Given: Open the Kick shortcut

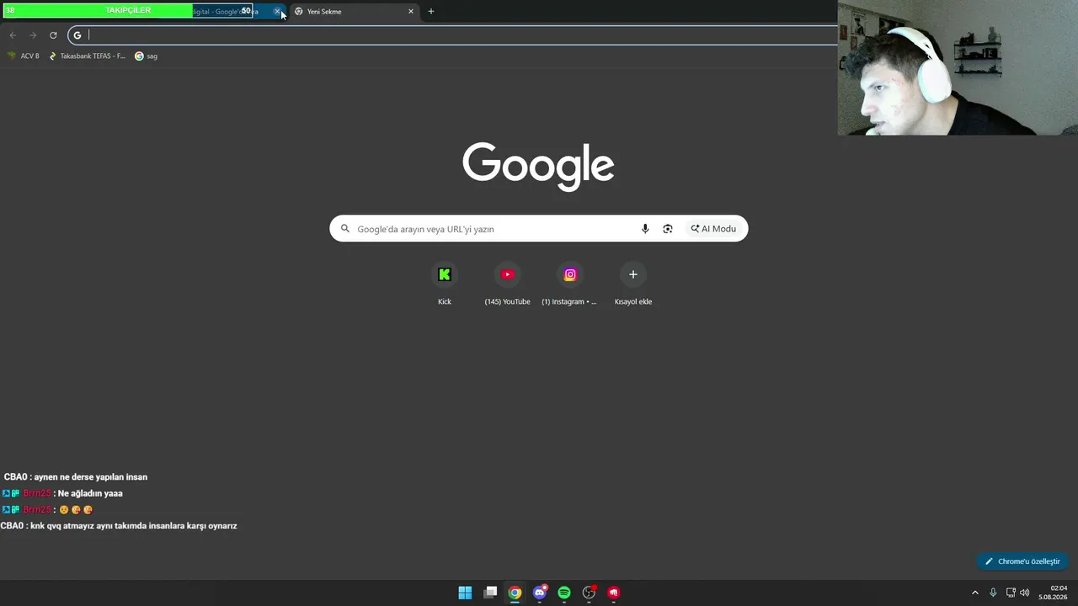Looking at the screenshot, I should (x=445, y=284).
